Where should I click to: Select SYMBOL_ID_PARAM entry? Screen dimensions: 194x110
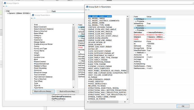click(x=97, y=99)
